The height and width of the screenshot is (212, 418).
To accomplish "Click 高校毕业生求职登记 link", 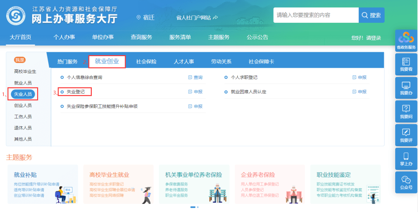I will point(107,184).
